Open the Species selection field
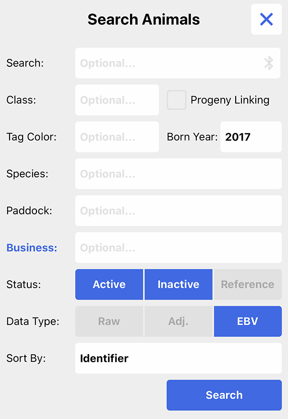 tap(178, 173)
